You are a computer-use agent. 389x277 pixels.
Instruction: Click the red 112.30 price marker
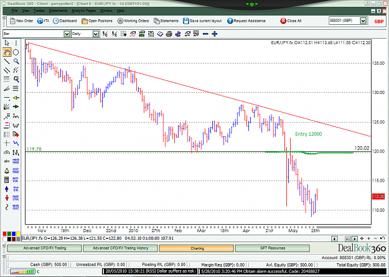[x=378, y=196]
